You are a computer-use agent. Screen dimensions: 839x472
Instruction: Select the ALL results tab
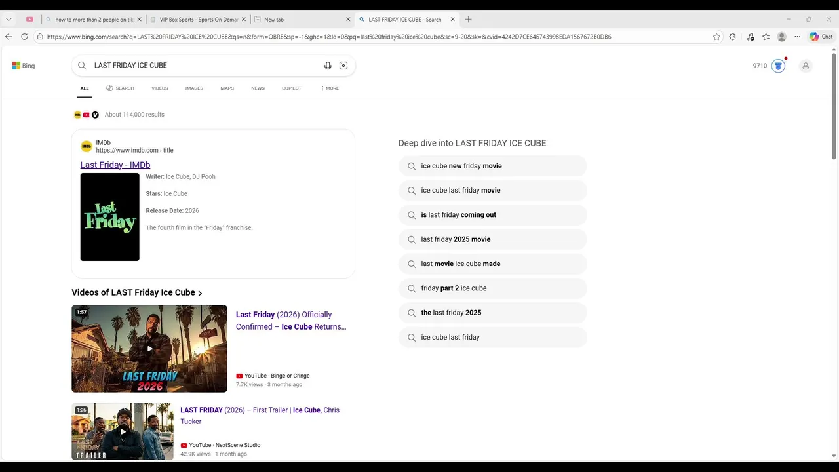click(x=85, y=88)
